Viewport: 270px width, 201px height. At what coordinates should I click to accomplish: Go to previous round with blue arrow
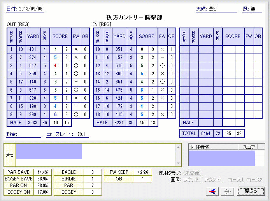[212, 191]
